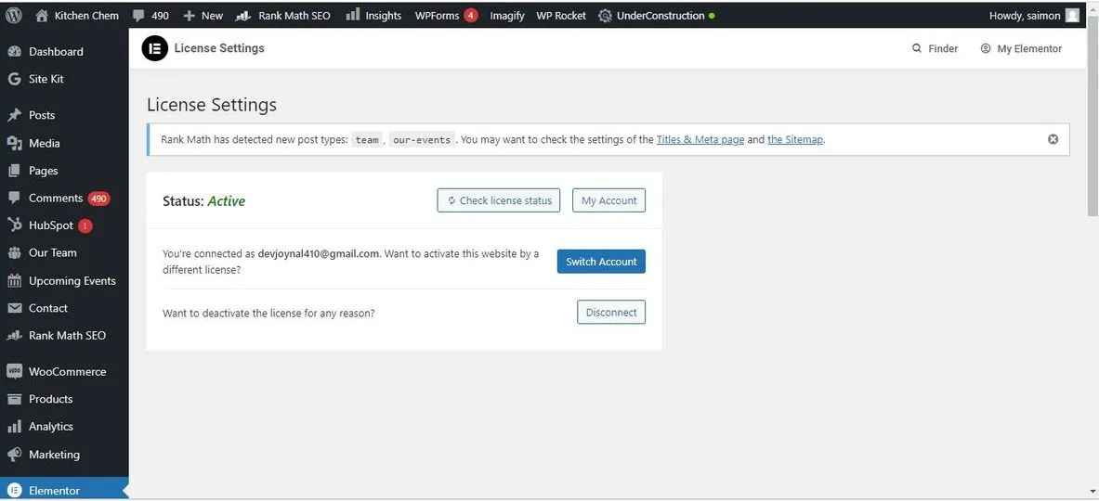The width and height of the screenshot is (1099, 501).
Task: Click the Insights bar chart icon
Action: click(352, 15)
